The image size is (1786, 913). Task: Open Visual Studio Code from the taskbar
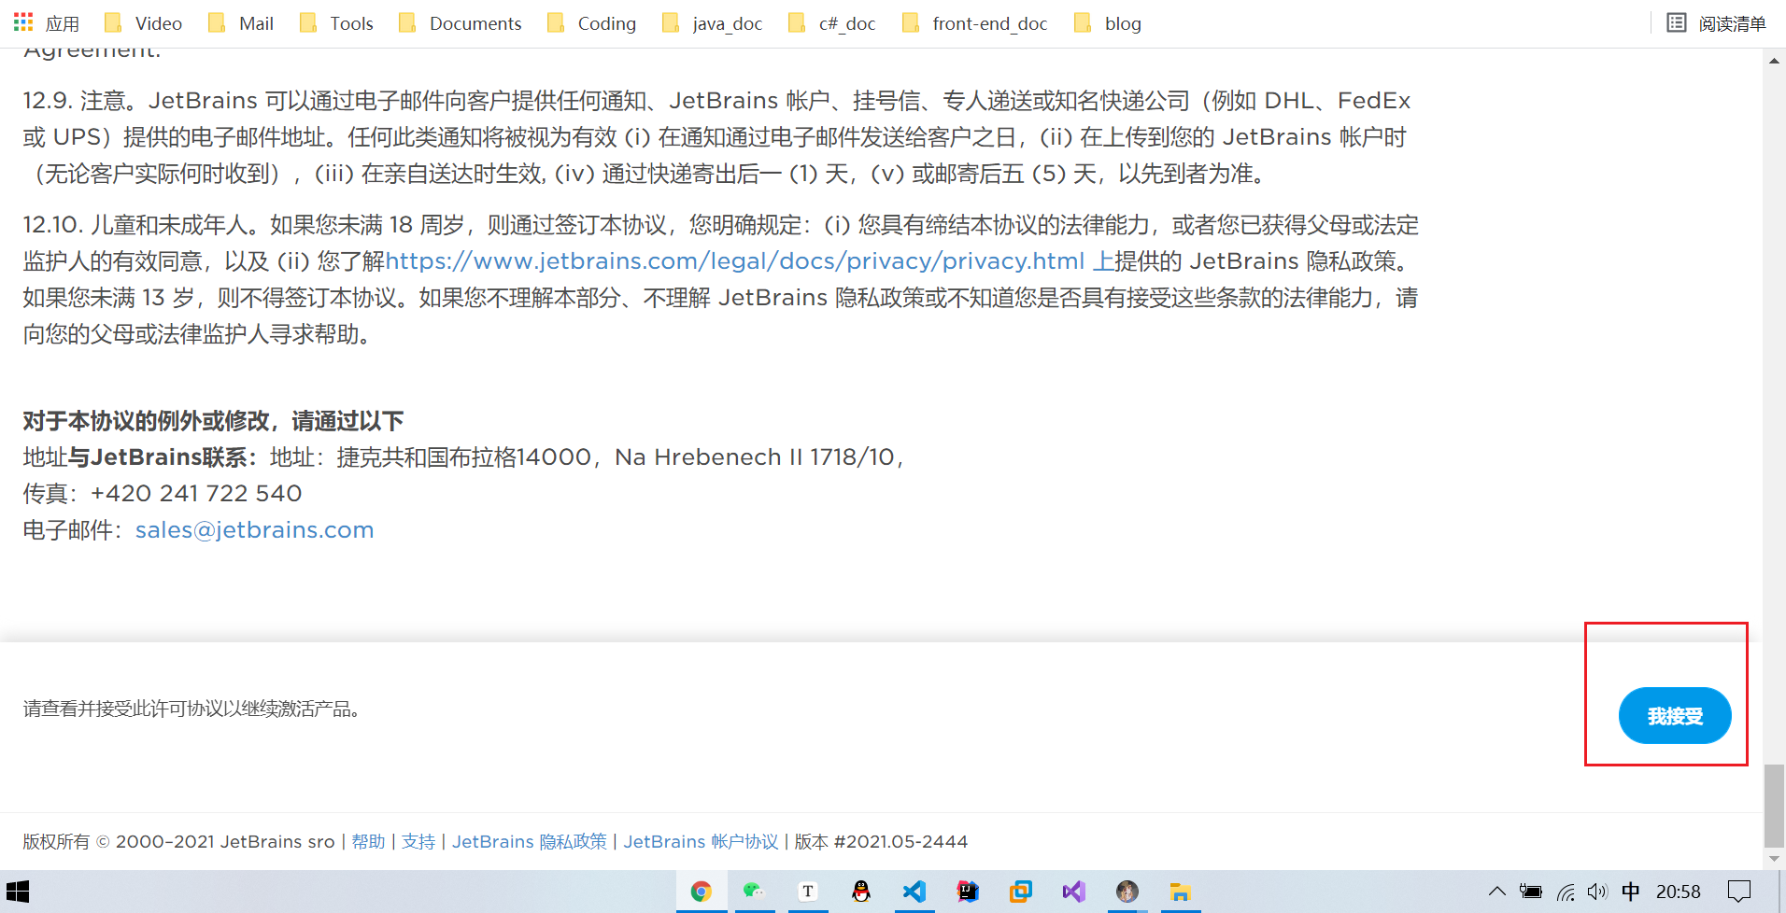tap(914, 892)
